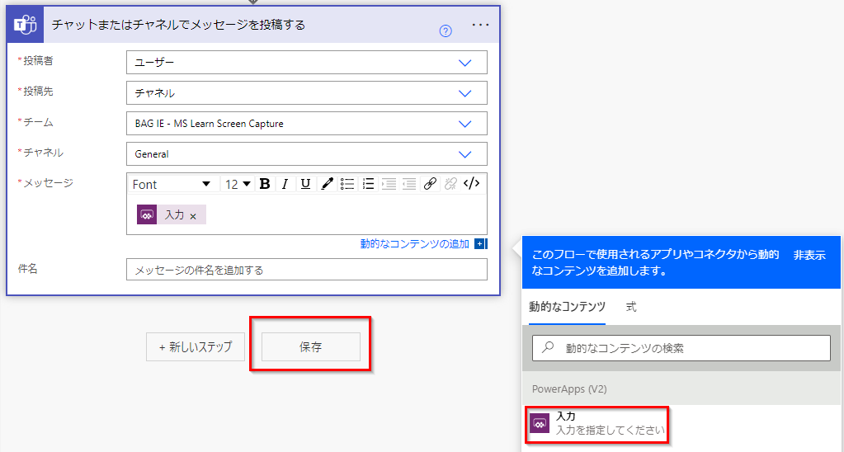Click PowerApps icon in dynamic content list
The image size is (844, 452).
[x=540, y=423]
